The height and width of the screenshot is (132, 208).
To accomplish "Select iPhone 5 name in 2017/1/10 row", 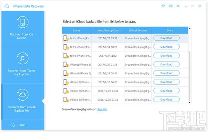I will [x=80, y=82].
